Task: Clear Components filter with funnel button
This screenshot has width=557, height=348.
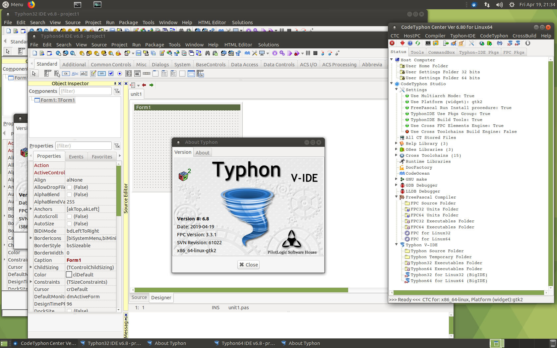Action: [117, 91]
